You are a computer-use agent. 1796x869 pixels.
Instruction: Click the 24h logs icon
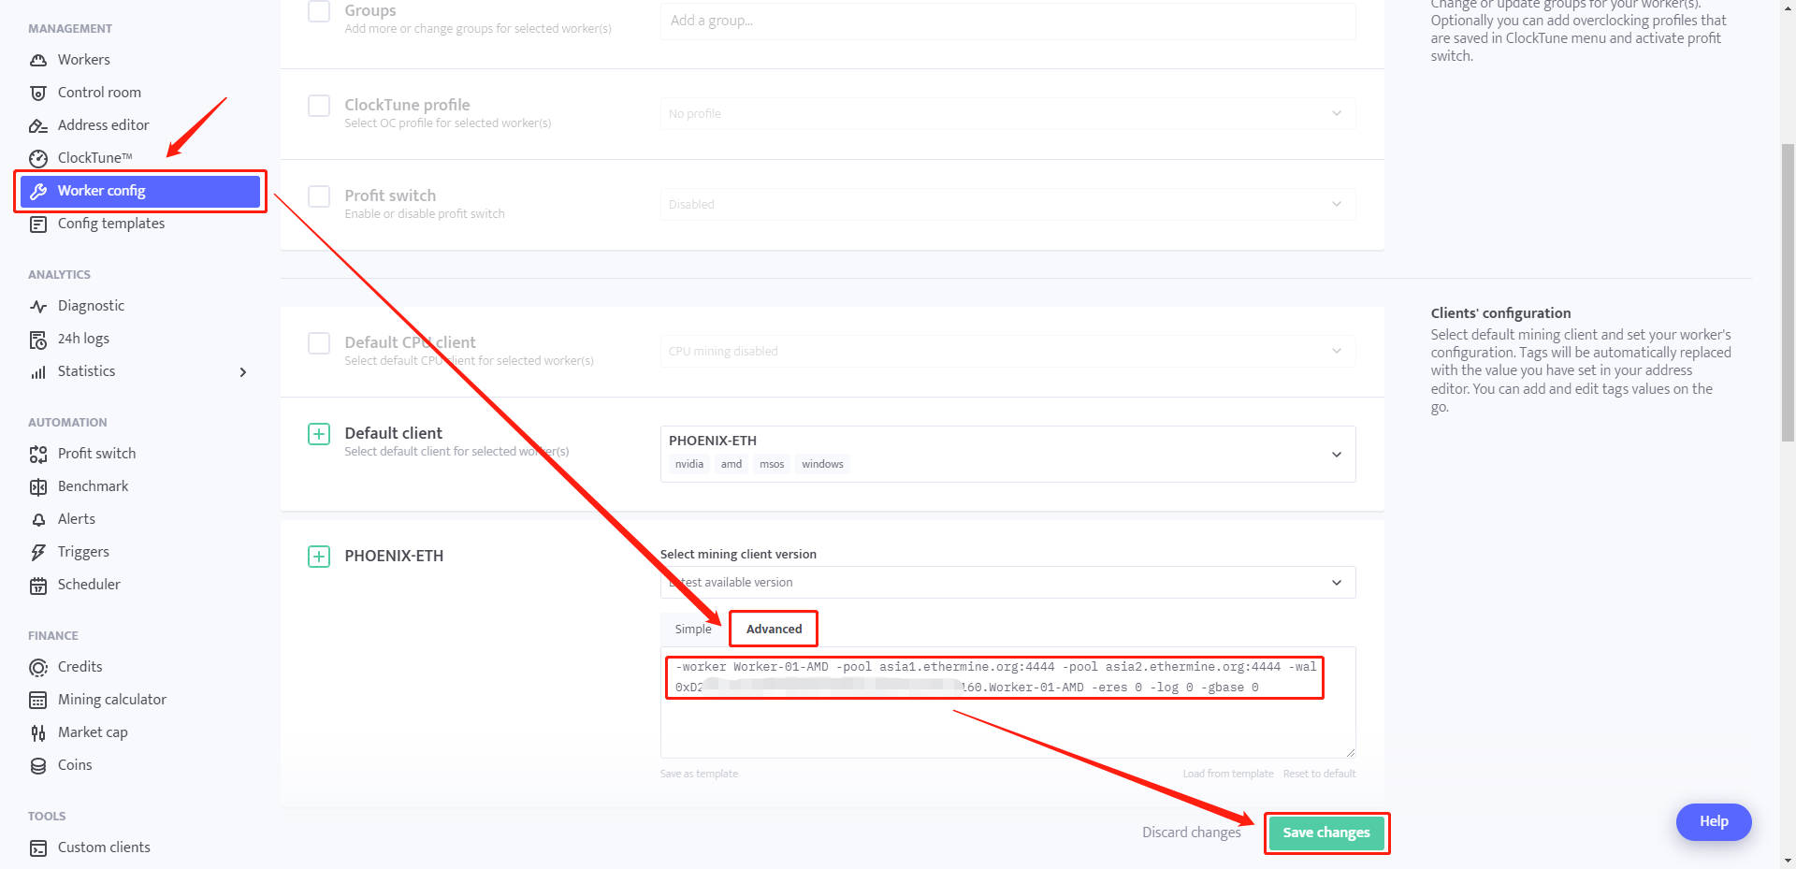pyautogui.click(x=38, y=339)
